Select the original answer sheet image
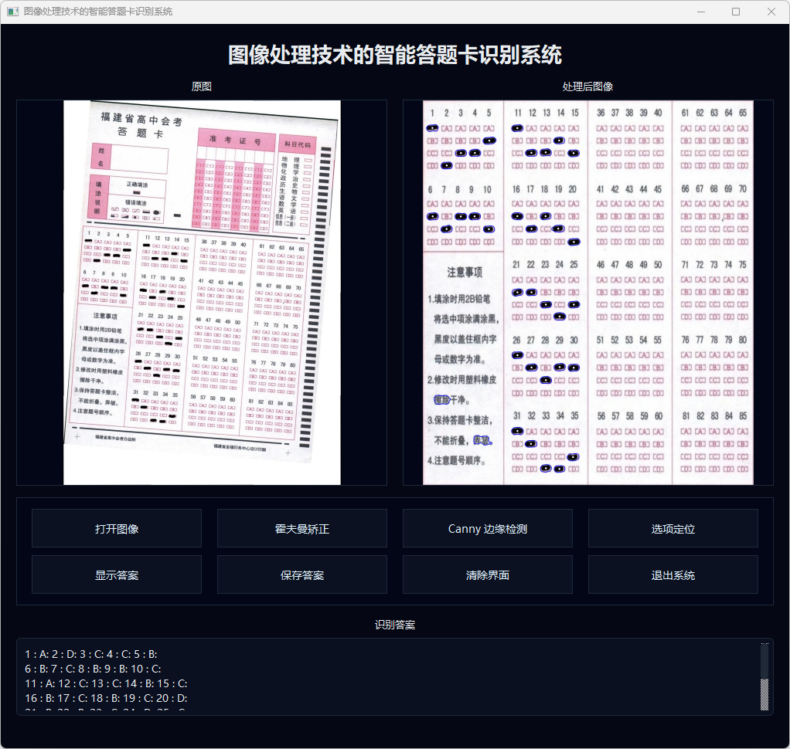The height and width of the screenshot is (749, 790). (x=202, y=293)
